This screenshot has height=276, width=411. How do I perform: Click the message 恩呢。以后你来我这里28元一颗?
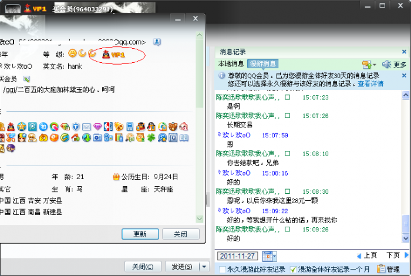272,201
